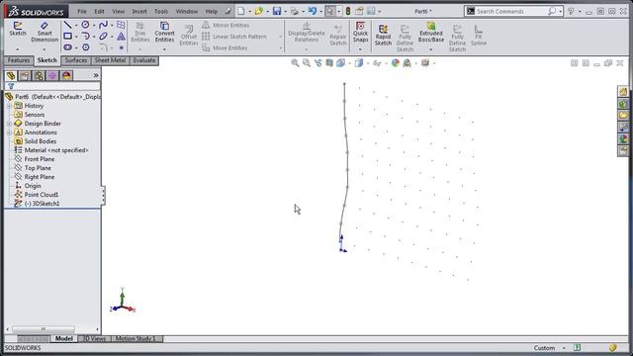The image size is (633, 356).
Task: Click the Undo toolbar icon
Action: pos(313,11)
